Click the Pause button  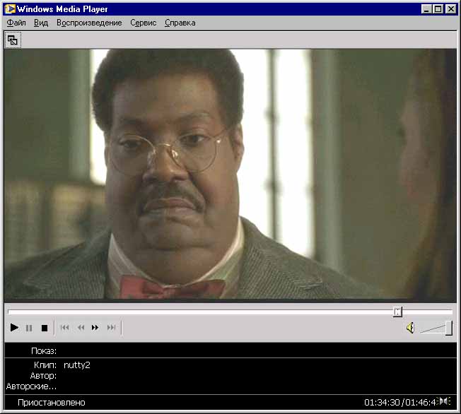click(29, 328)
